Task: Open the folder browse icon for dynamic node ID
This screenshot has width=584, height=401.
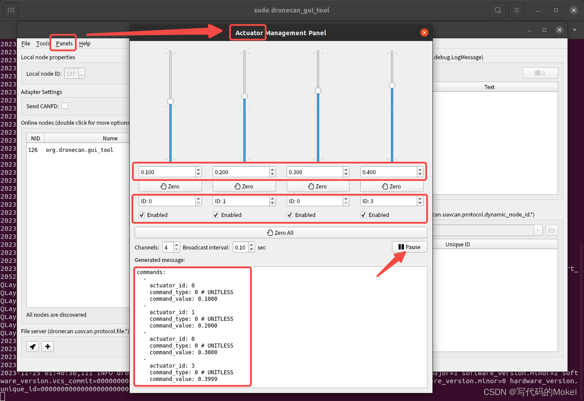Action: (551, 230)
